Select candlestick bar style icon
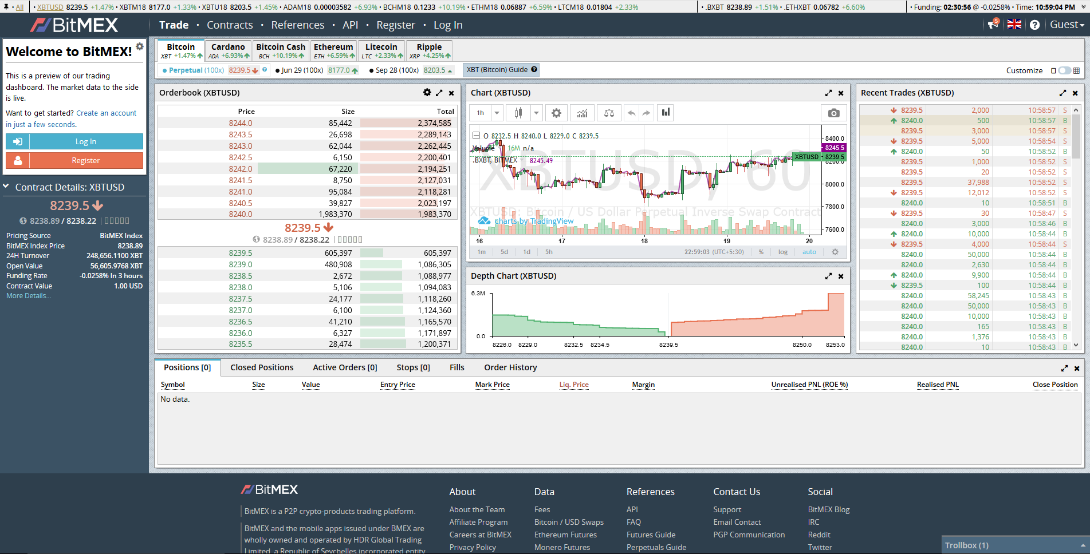The height and width of the screenshot is (554, 1090). pyautogui.click(x=518, y=113)
